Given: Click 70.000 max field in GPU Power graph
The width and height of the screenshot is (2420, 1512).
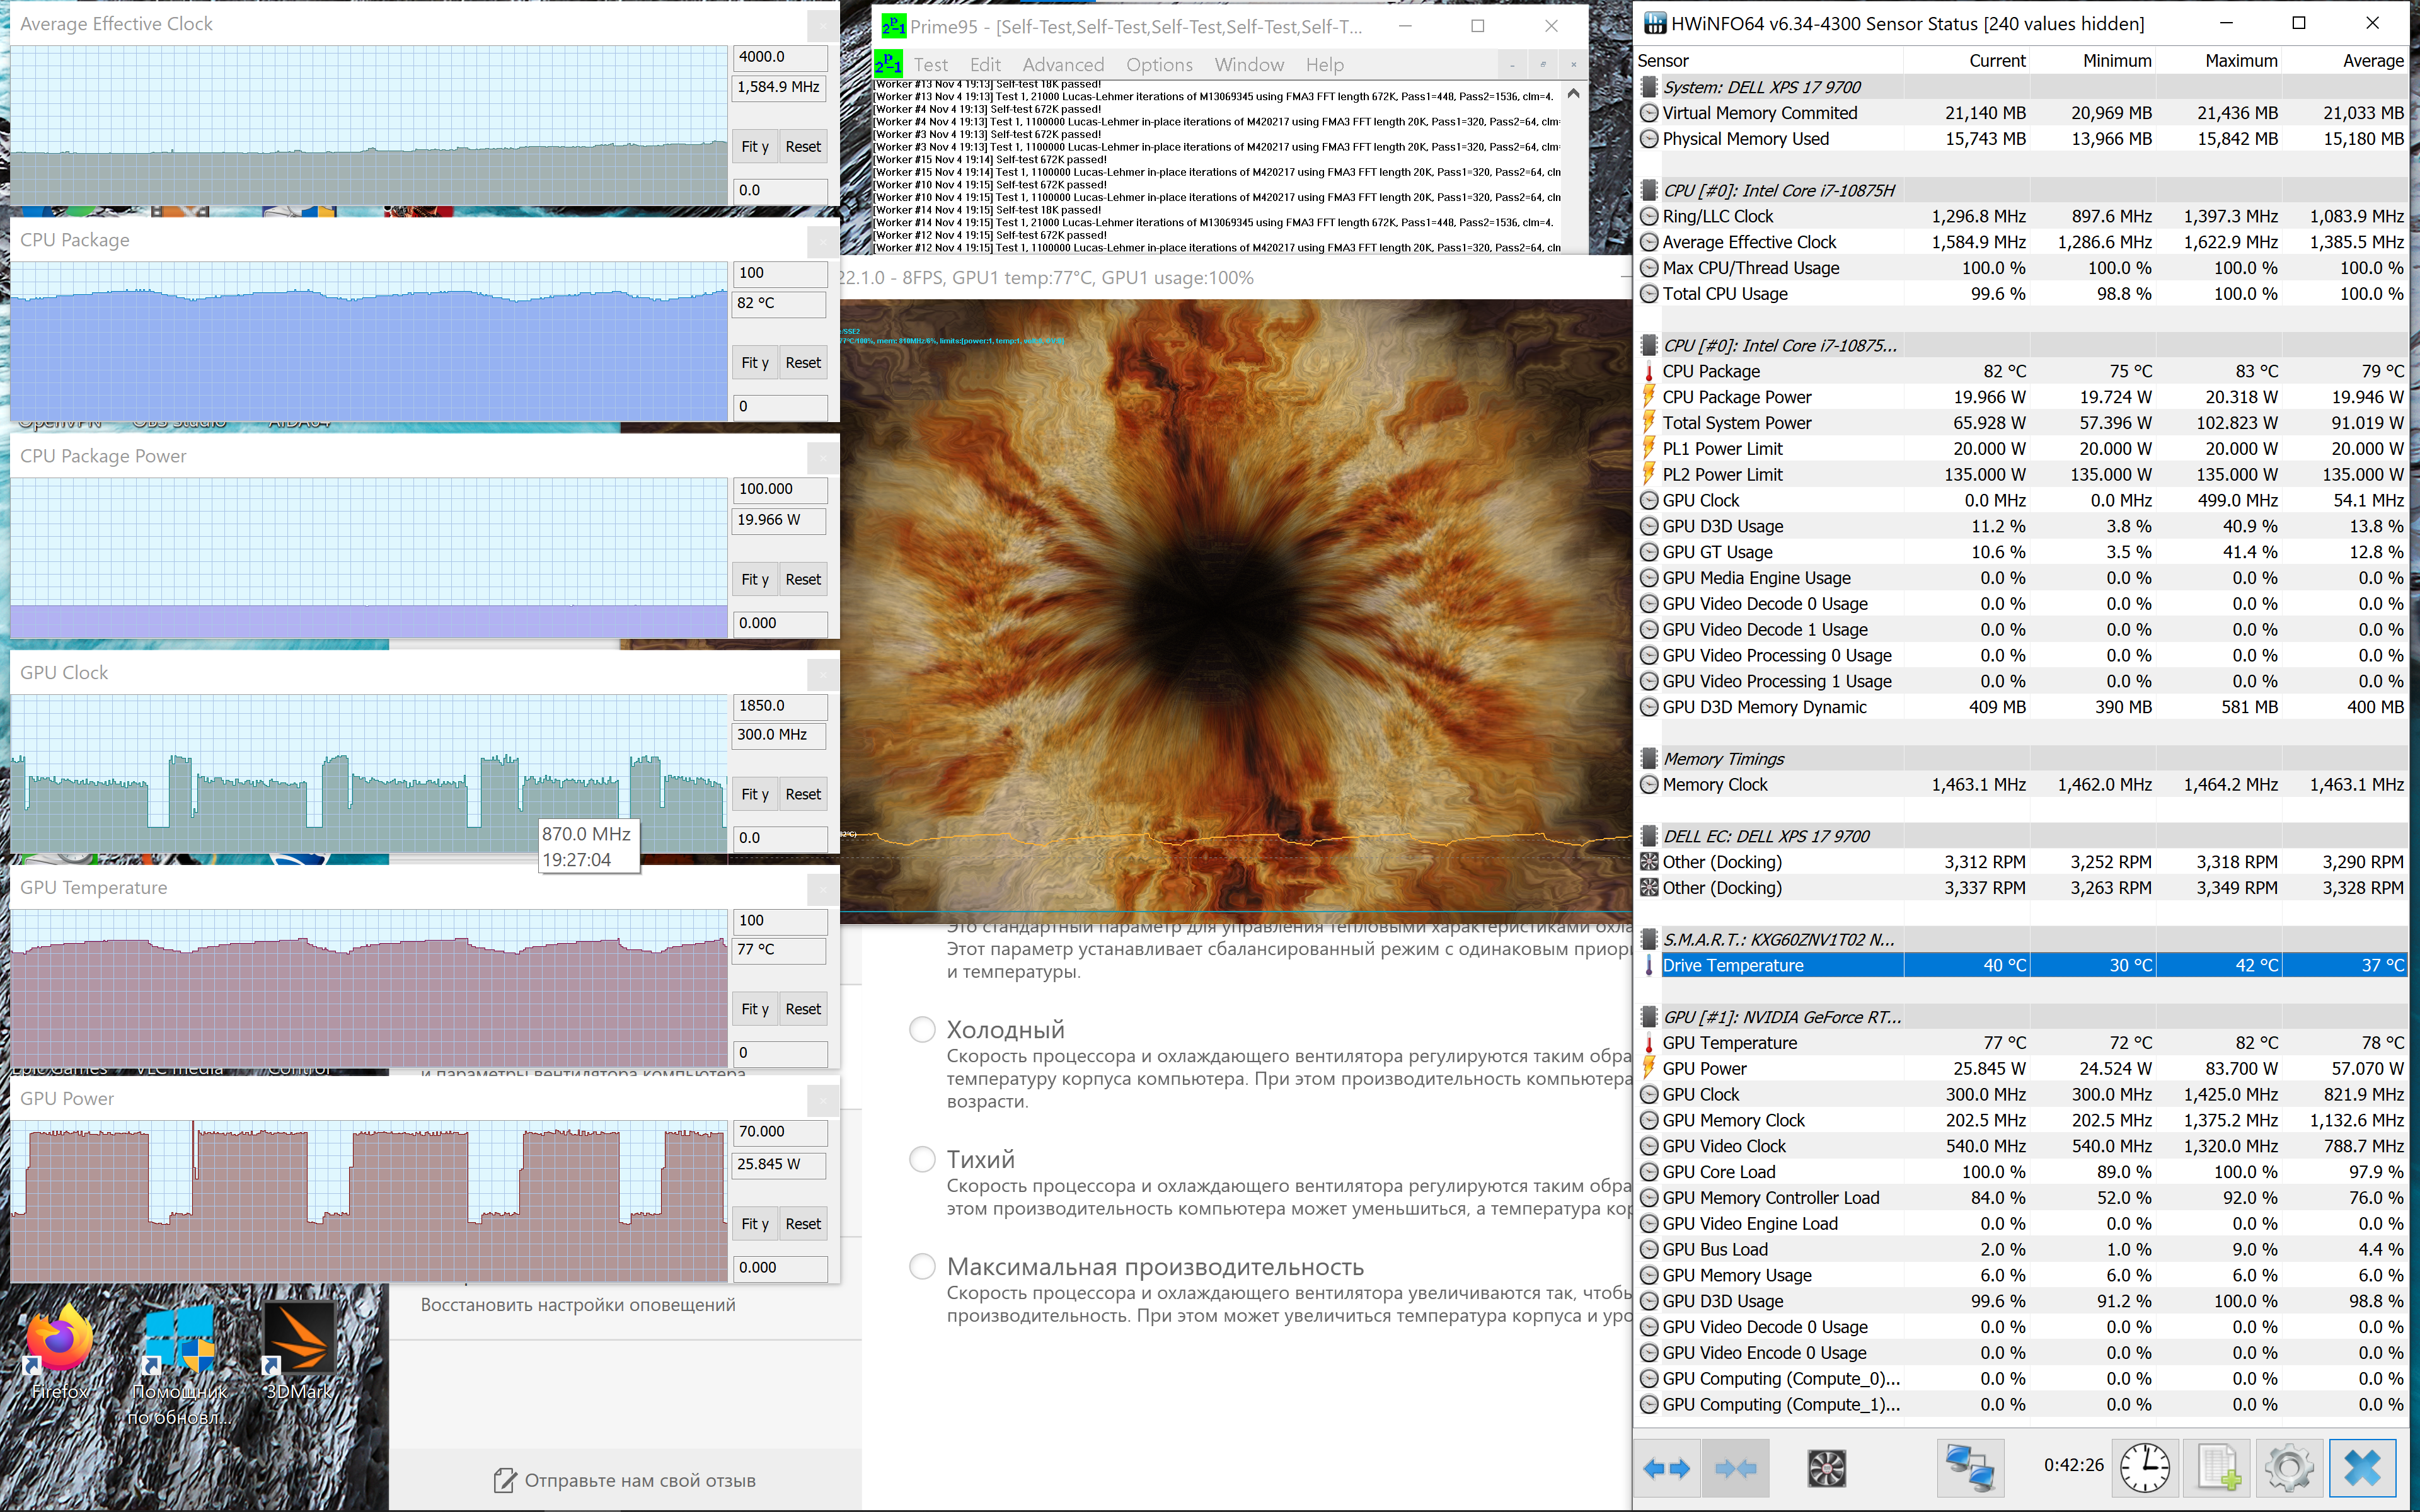Looking at the screenshot, I should [x=780, y=1132].
